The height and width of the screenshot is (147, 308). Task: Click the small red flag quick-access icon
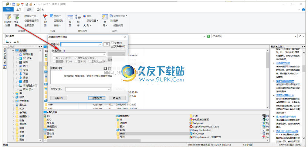22,4
